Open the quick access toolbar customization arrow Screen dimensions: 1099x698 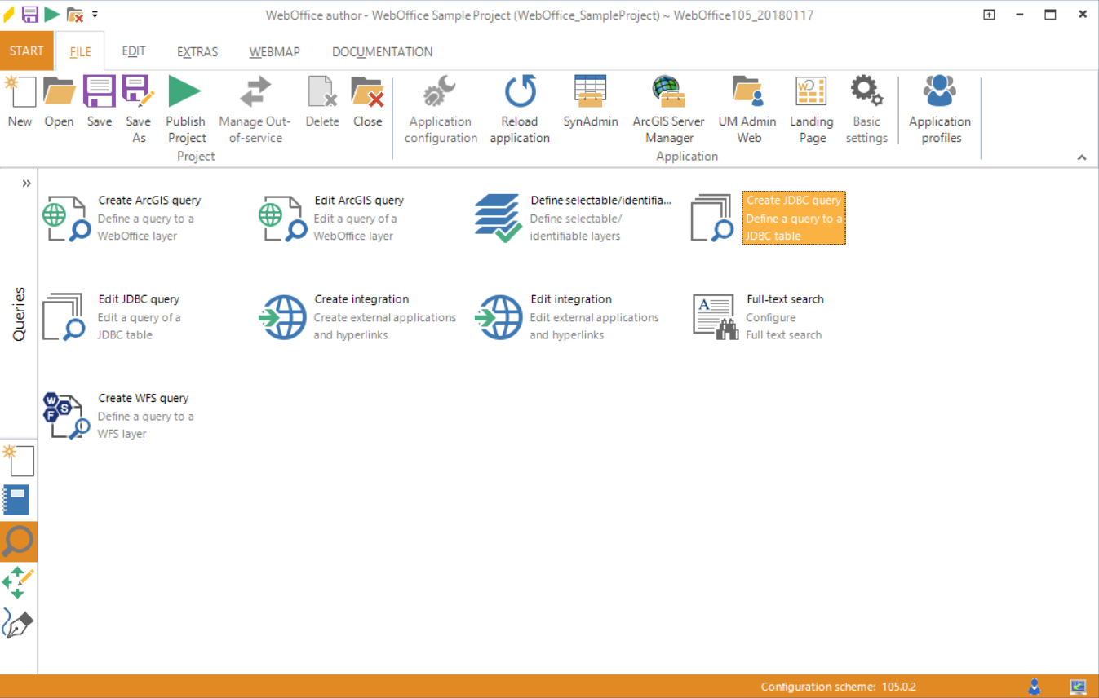93,14
